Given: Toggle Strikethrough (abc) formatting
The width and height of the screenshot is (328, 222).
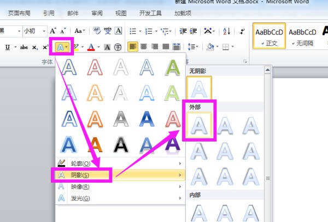Looking at the screenshot, I should [24, 47].
